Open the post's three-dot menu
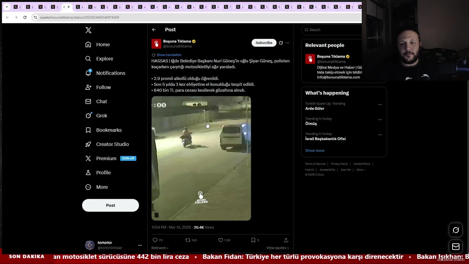This screenshot has width=469, height=264. (287, 43)
